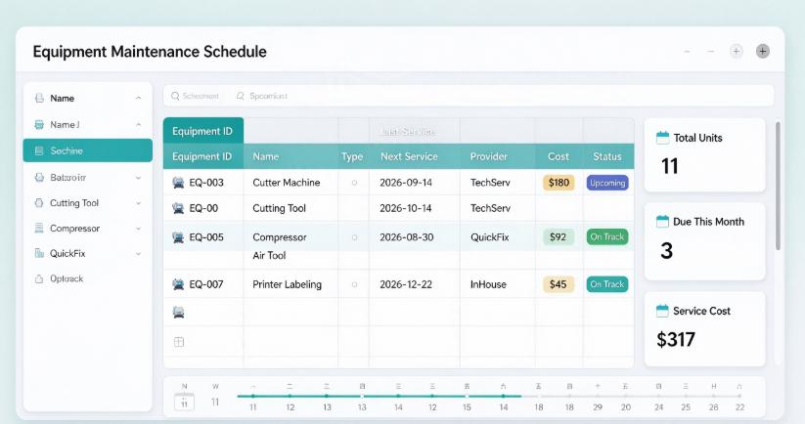Click the 2026-10-14 next service date
Image resolution: width=805 pixels, height=424 pixels.
coord(406,208)
